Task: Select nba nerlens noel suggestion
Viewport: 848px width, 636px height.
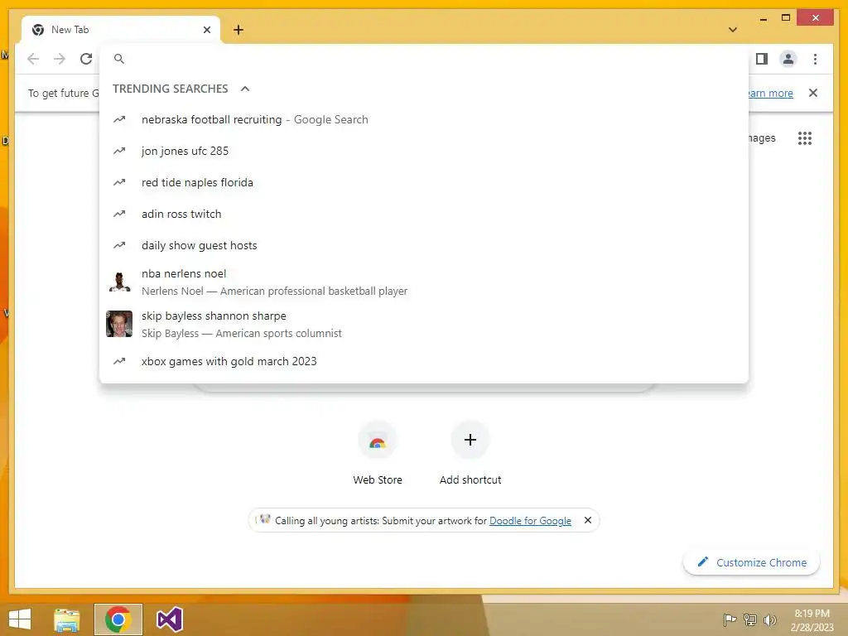Action: pos(424,282)
